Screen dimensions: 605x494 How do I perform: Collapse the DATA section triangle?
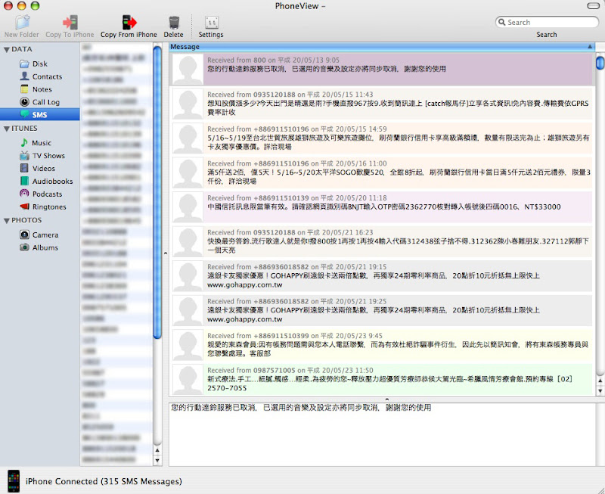[7, 50]
